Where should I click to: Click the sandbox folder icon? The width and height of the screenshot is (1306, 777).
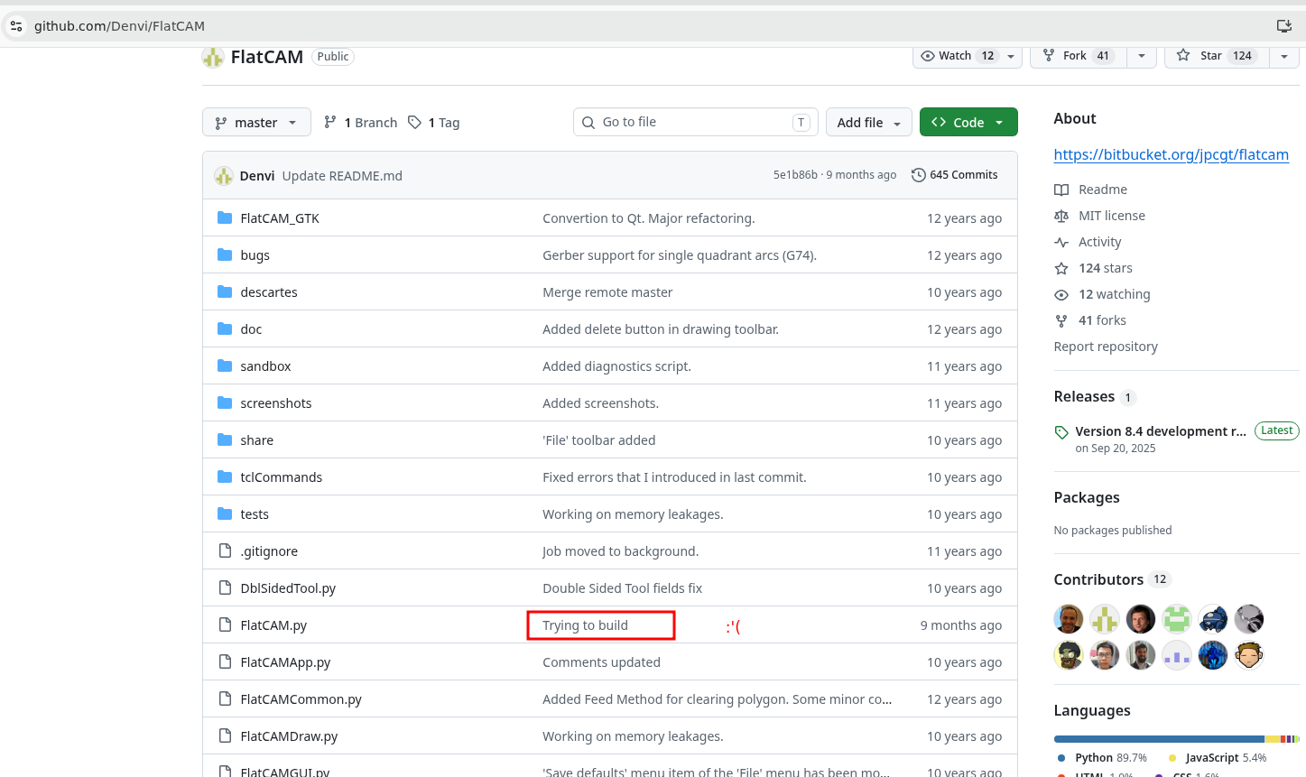coord(225,365)
